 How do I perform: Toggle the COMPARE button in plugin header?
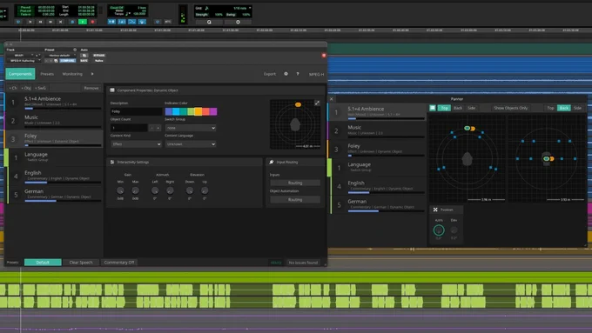click(68, 60)
